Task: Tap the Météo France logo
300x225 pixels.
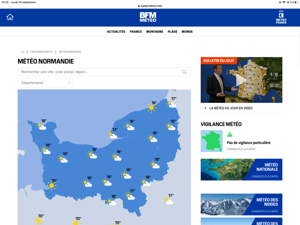Action: click(x=281, y=17)
